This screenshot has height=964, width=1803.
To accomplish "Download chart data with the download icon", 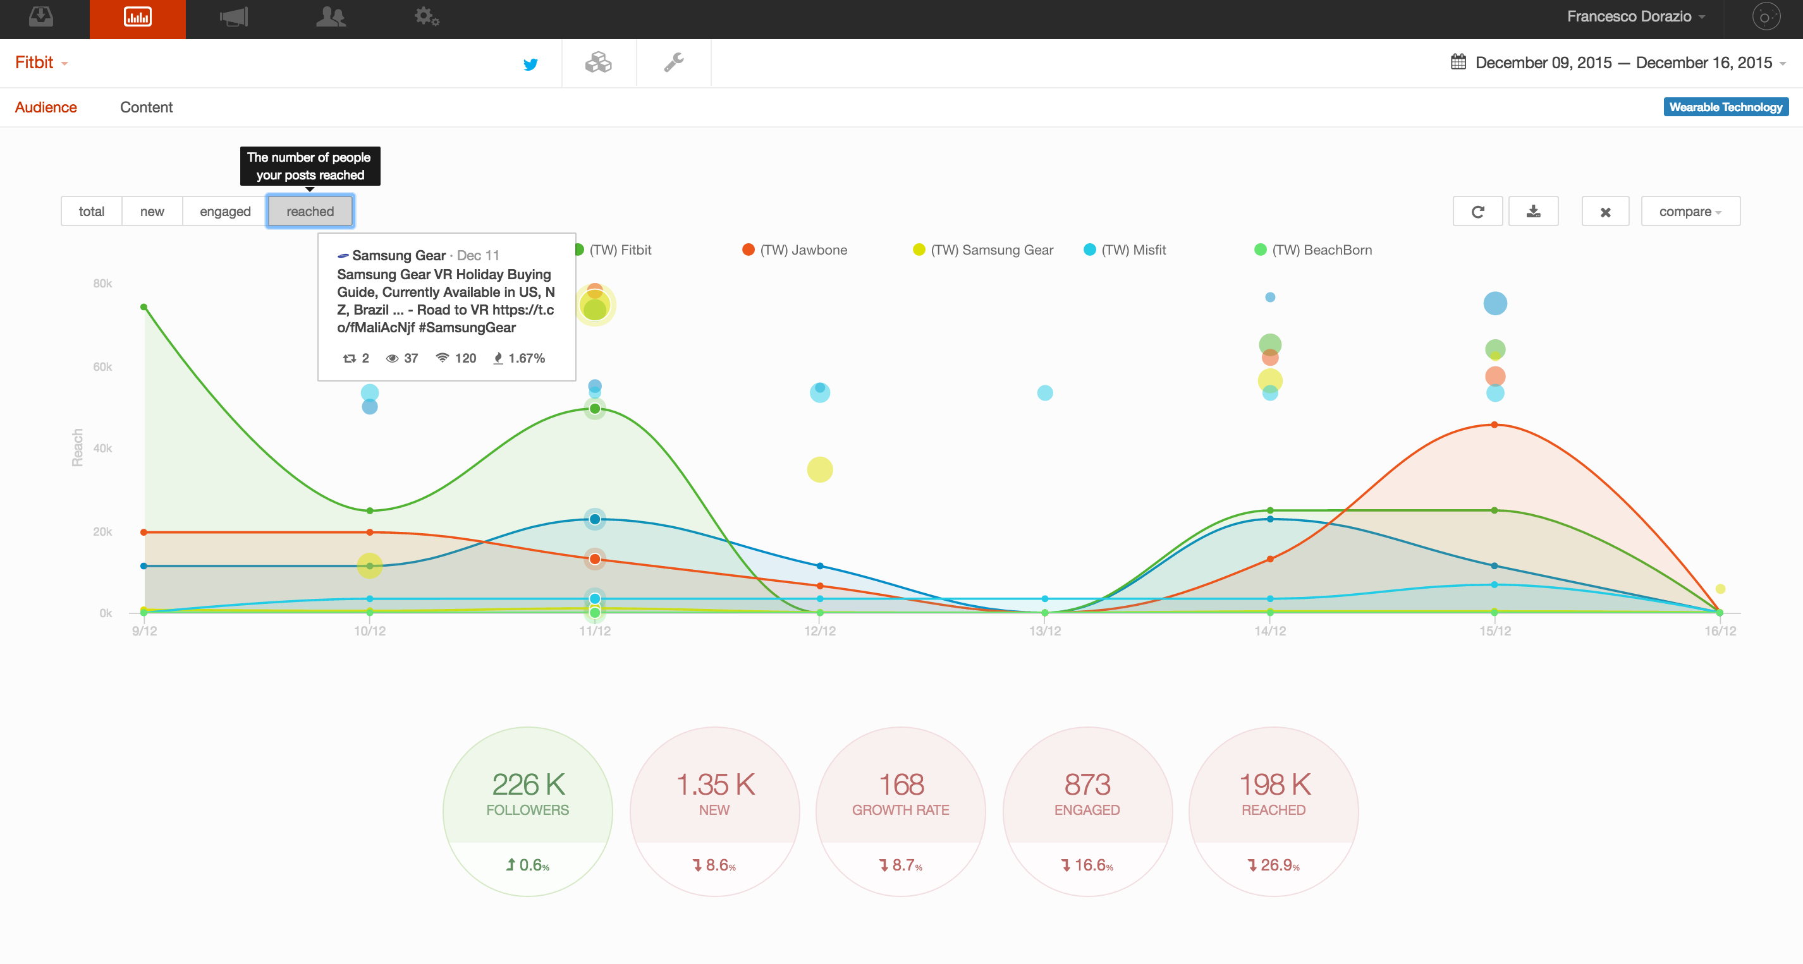I will point(1533,211).
